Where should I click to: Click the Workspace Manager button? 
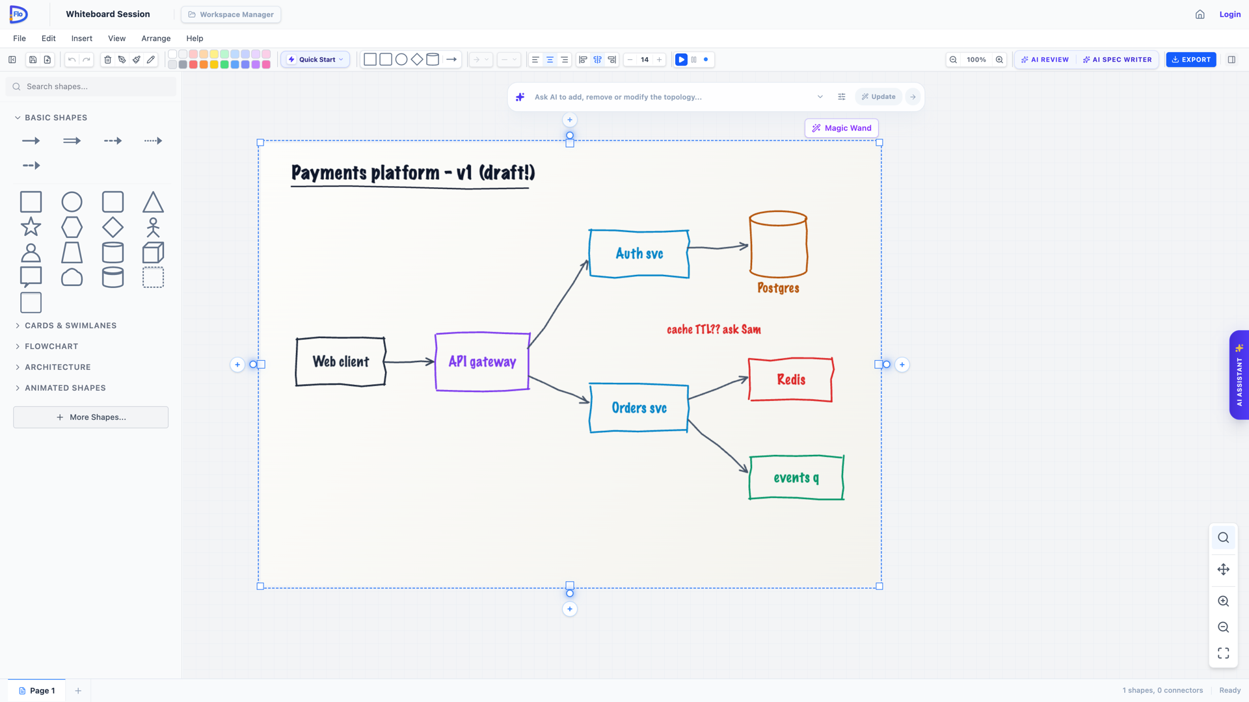231,14
